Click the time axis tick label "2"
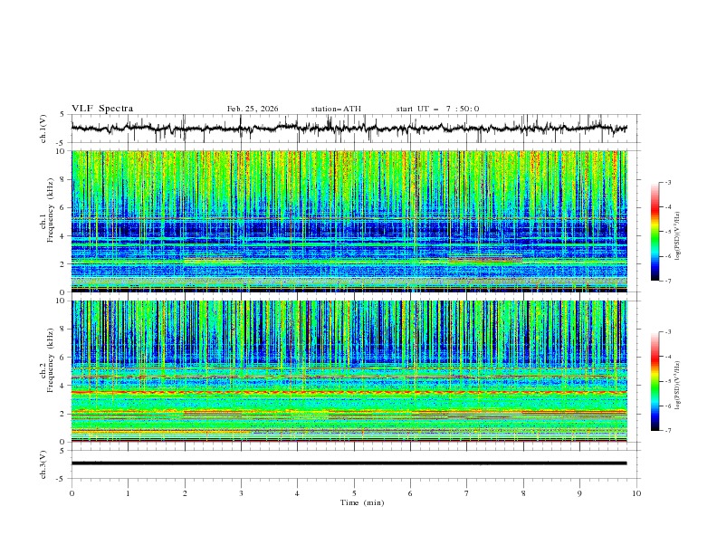Viewport: 717px width, 554px height. pos(185,493)
